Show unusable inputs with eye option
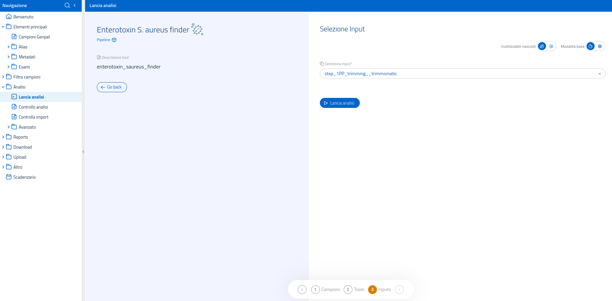 [551, 46]
